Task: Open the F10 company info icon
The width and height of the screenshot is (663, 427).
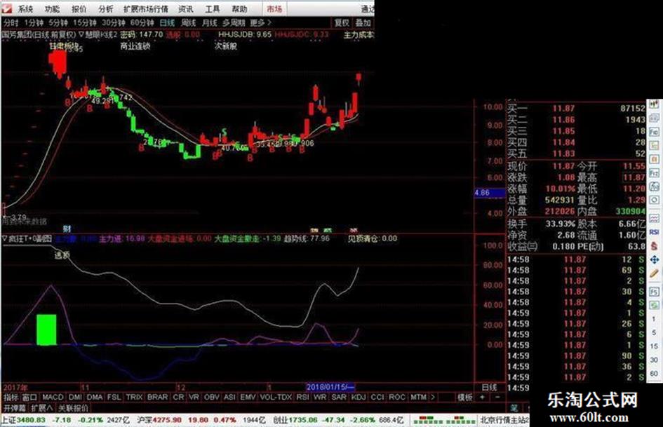Action: [x=655, y=132]
